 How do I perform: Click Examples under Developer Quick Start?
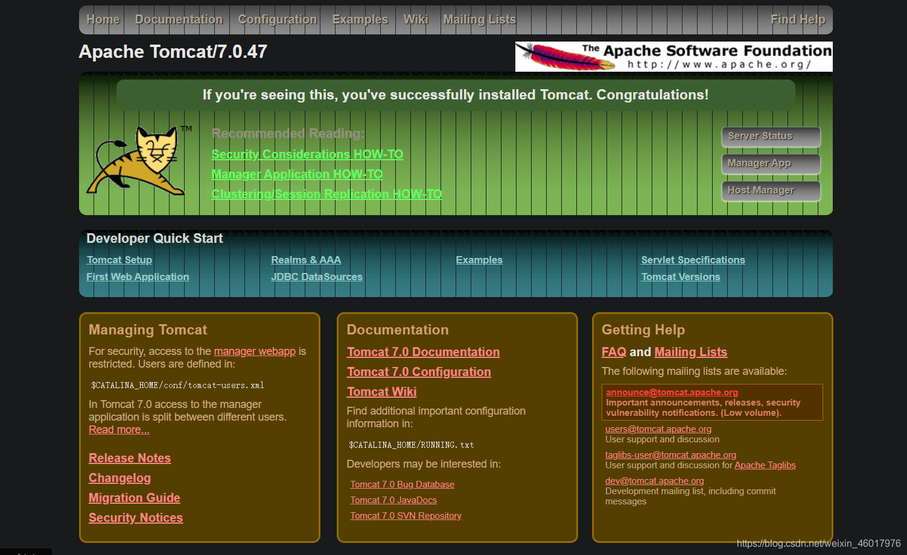(x=479, y=260)
